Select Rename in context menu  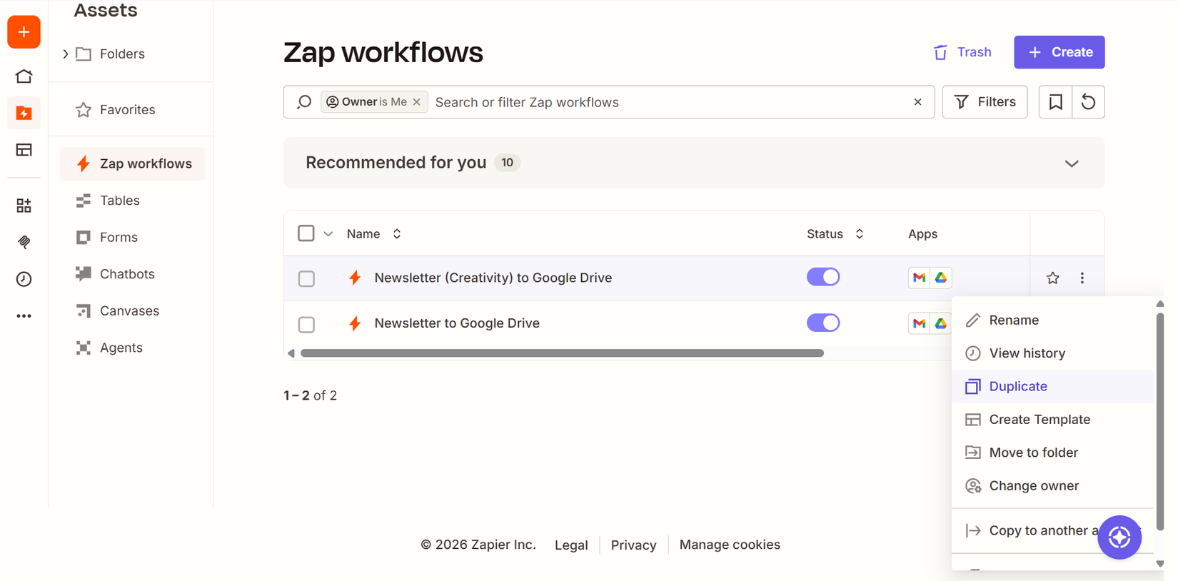[1052, 320]
